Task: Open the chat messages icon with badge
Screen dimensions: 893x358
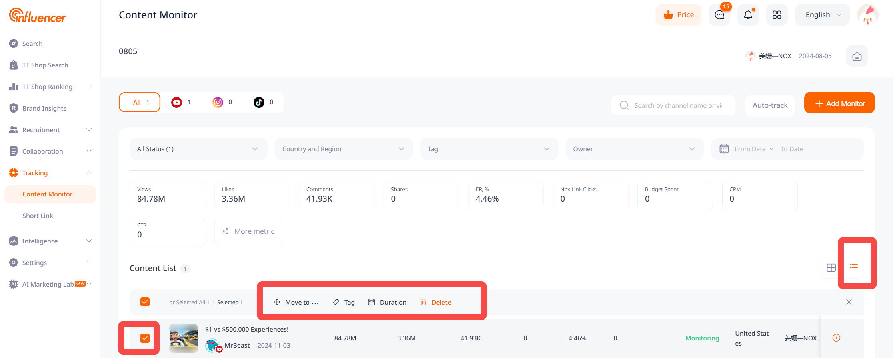Action: (x=719, y=15)
